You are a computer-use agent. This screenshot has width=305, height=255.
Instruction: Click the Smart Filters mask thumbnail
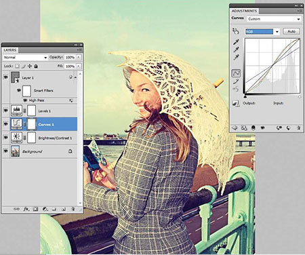(x=26, y=91)
